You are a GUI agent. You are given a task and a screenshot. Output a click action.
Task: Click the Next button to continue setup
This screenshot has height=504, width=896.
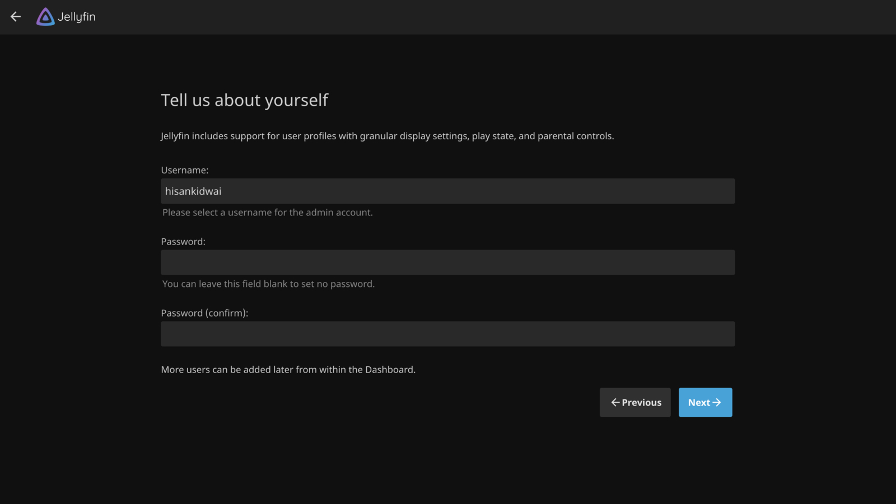[705, 402]
